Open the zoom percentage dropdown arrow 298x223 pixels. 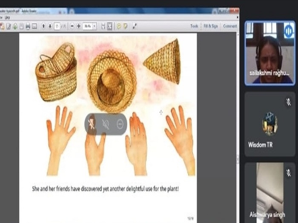click(x=94, y=26)
